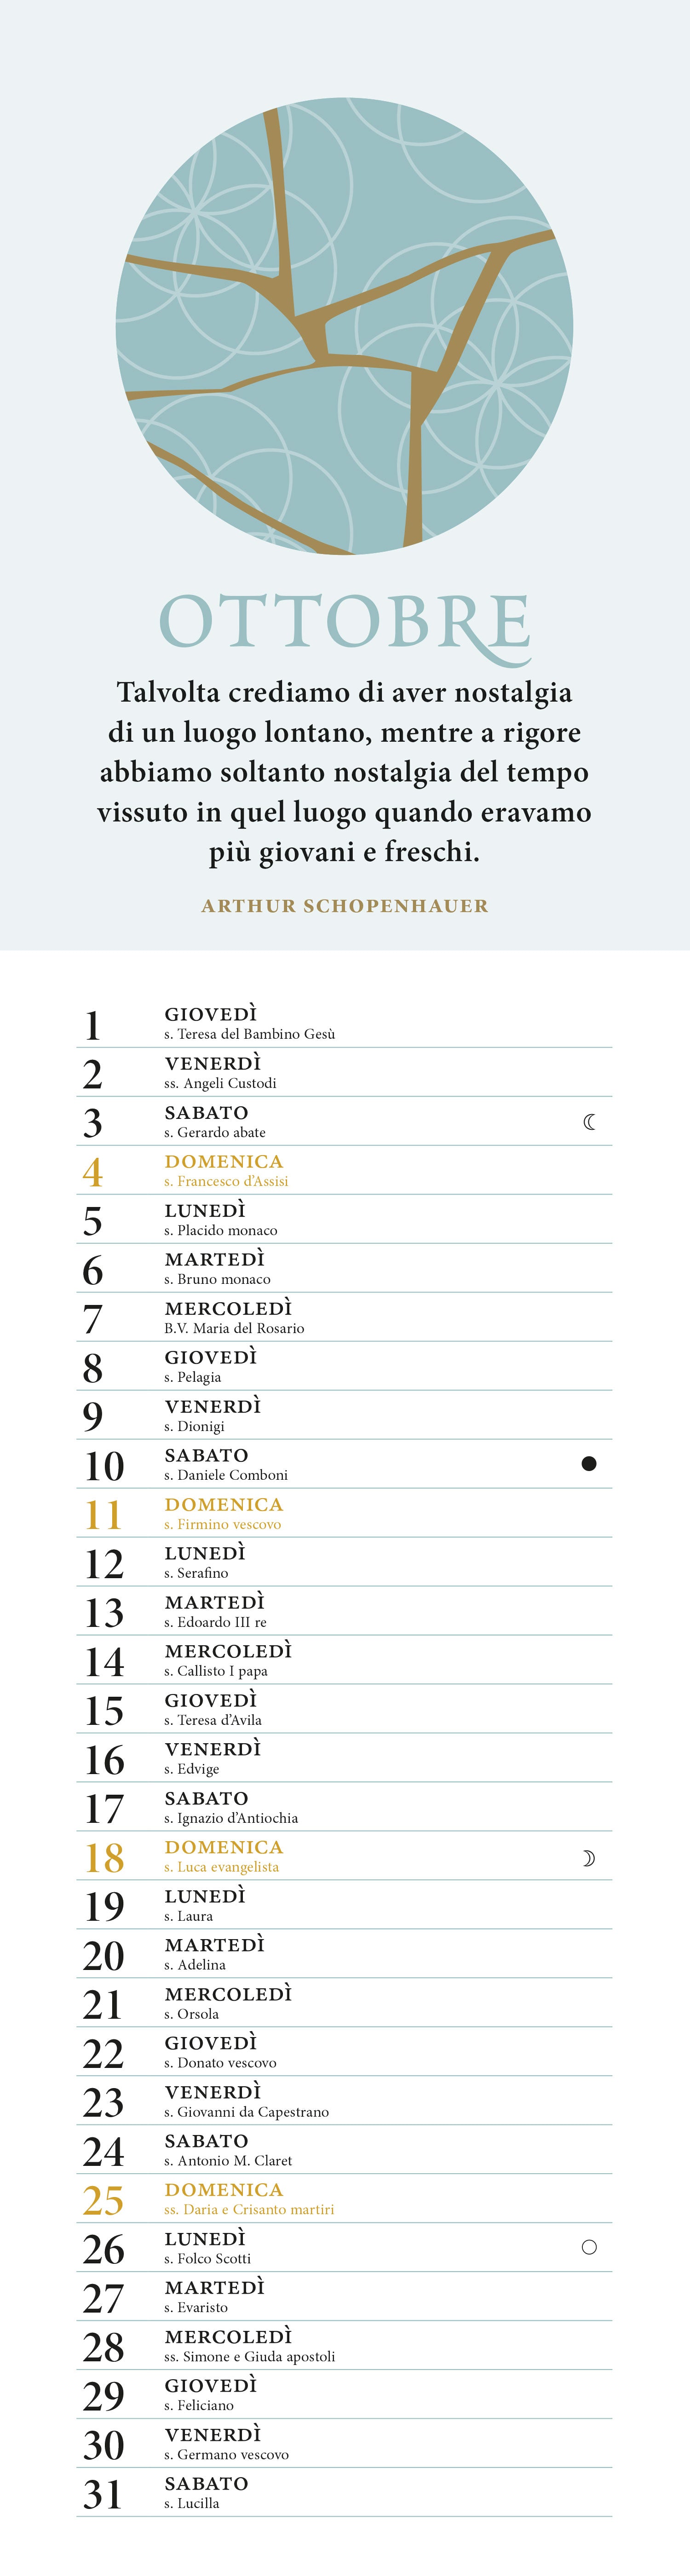Click "s. Daniele Comboni" saint label

226,1475
